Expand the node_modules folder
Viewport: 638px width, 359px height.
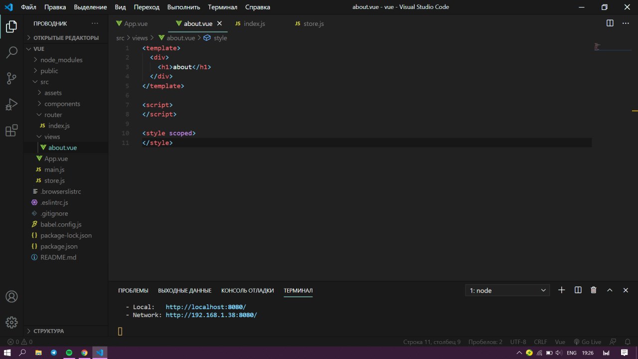point(66,60)
